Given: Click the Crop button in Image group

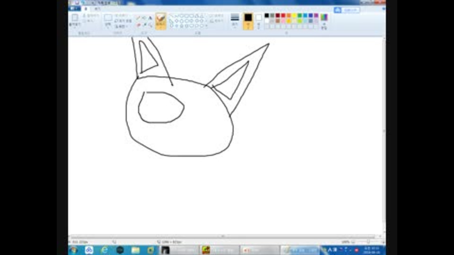Looking at the screenshot, I should coord(121,15).
